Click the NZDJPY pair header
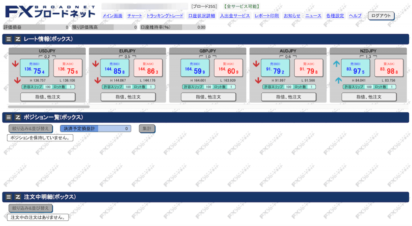 pos(368,51)
